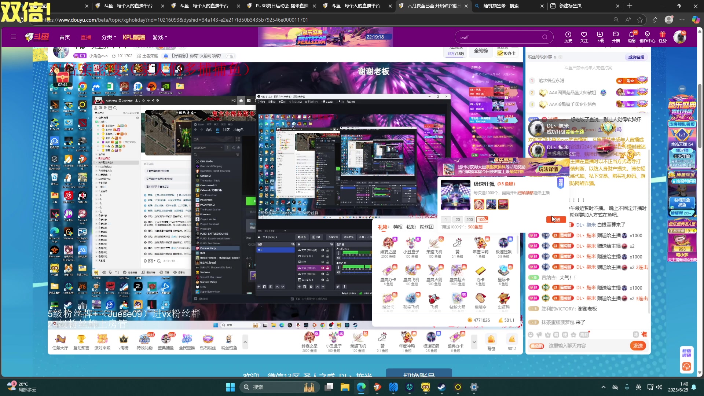Open the 创作中心 icon
This screenshot has height=396, width=704.
pos(648,37)
